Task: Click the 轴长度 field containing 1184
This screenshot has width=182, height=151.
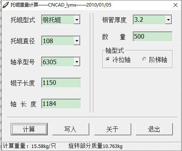Action: [61, 104]
